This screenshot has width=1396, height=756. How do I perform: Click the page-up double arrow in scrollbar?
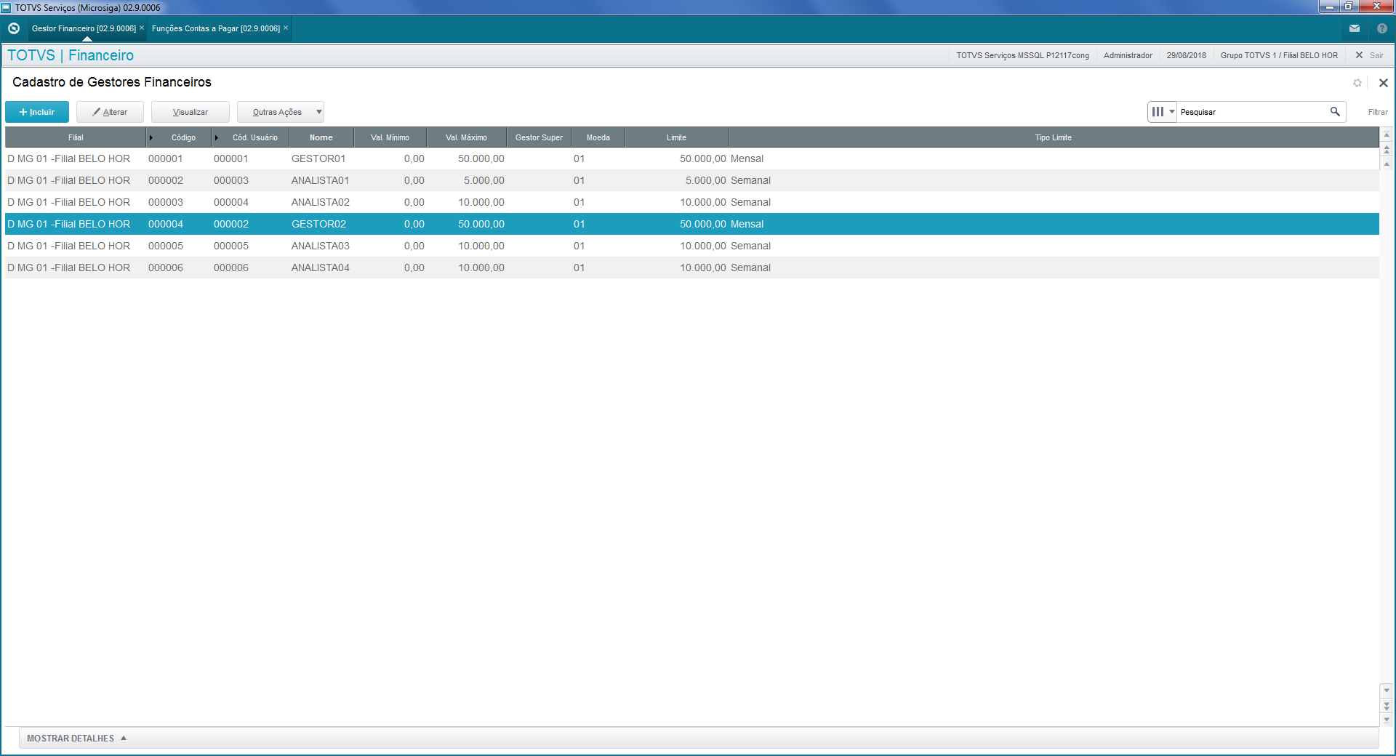(1387, 149)
